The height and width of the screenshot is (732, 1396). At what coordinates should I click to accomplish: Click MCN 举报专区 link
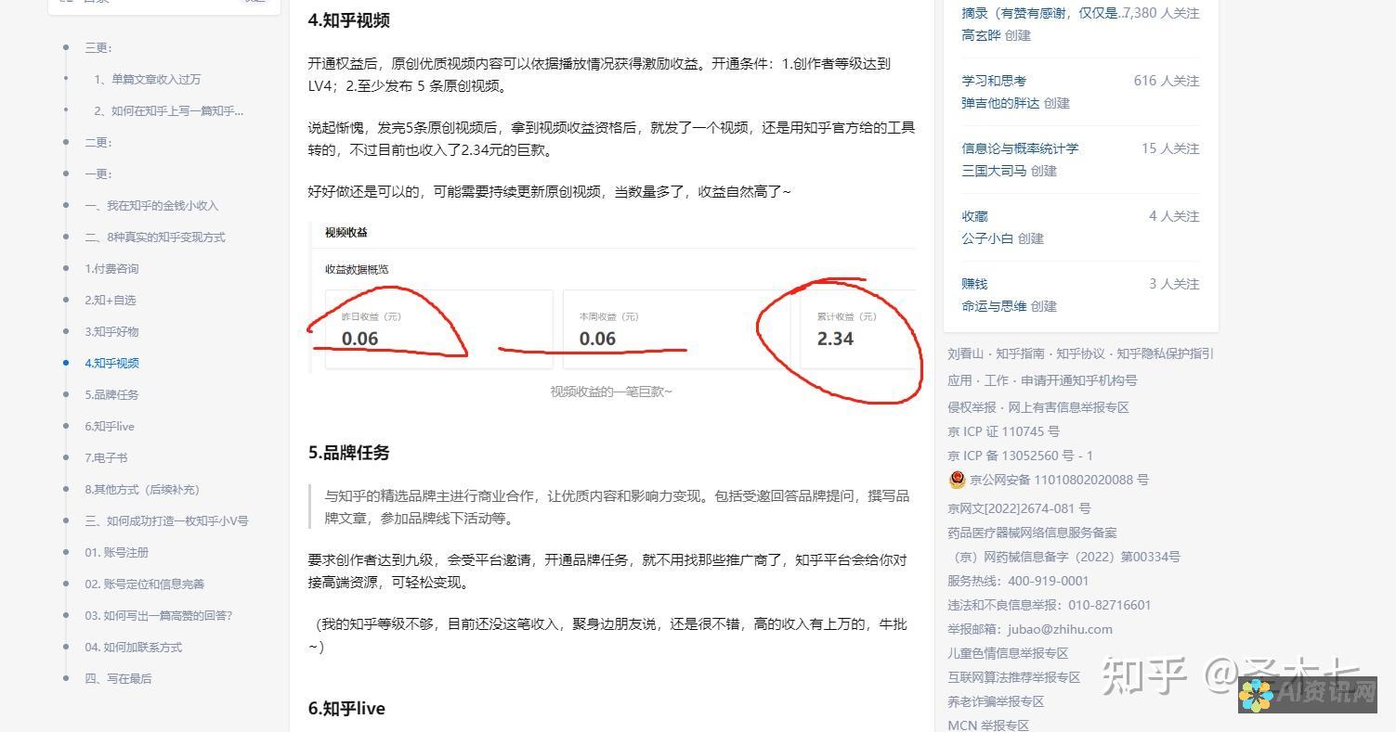[988, 725]
